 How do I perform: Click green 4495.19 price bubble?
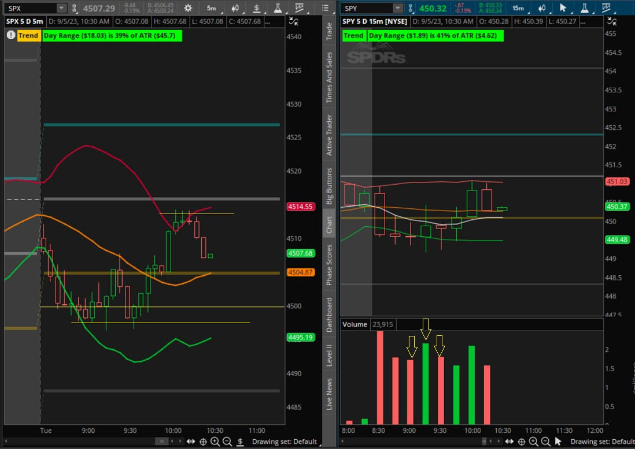pyautogui.click(x=301, y=337)
